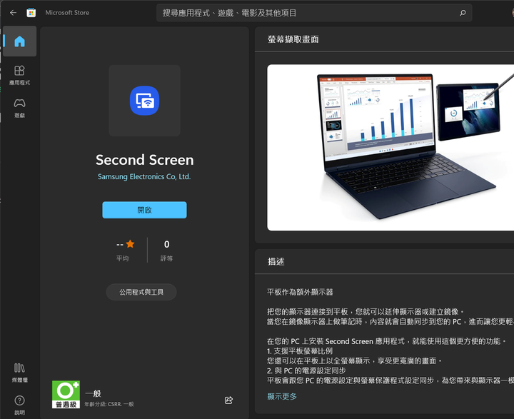Click the 螢幕擷取畫面 section header
514x419 pixels.
click(x=293, y=39)
